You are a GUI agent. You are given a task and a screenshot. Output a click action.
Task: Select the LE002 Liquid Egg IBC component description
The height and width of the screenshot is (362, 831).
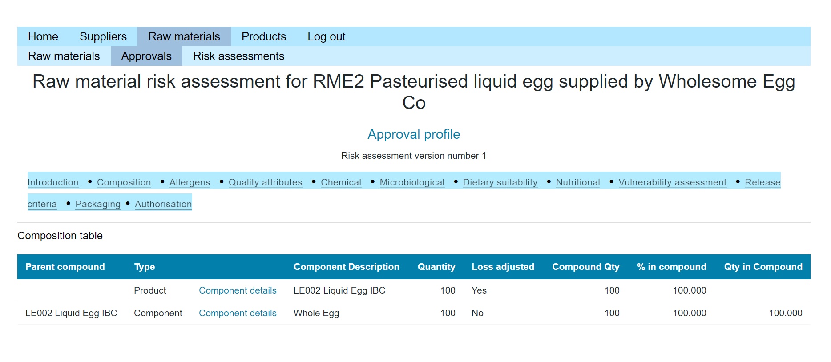[x=339, y=290]
